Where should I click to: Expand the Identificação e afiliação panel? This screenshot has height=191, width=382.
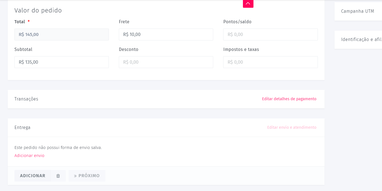pyautogui.click(x=361, y=39)
